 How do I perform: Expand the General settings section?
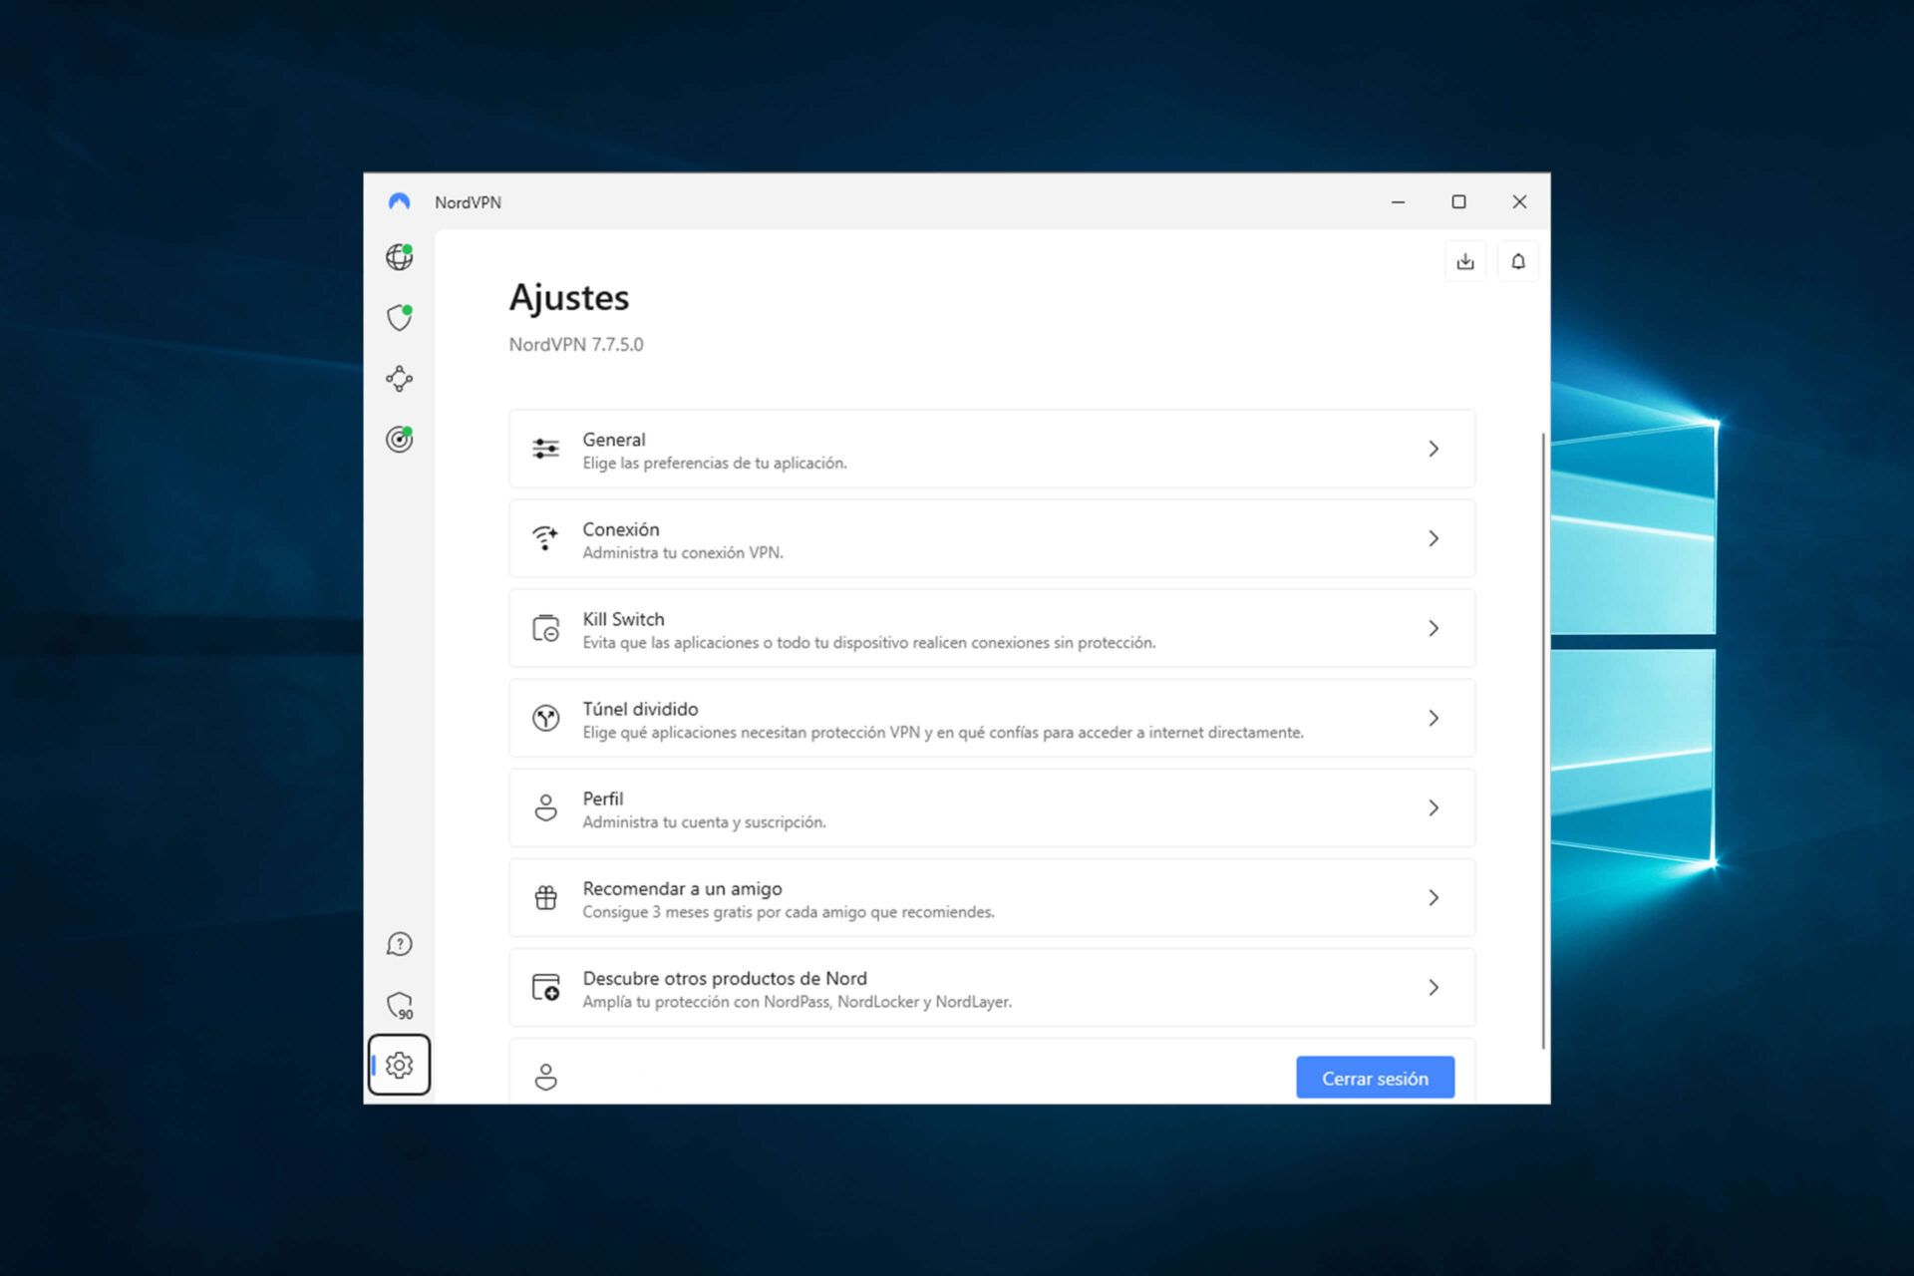[x=988, y=449]
